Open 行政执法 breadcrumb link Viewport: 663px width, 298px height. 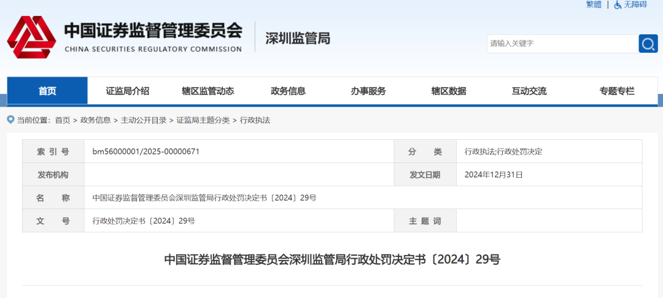point(255,120)
